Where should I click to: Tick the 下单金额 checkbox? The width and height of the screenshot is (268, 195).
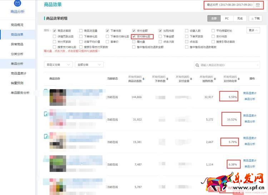click(x=160, y=36)
